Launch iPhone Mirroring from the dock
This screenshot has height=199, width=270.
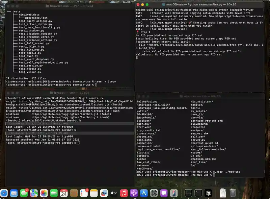pyautogui.click(x=174, y=193)
